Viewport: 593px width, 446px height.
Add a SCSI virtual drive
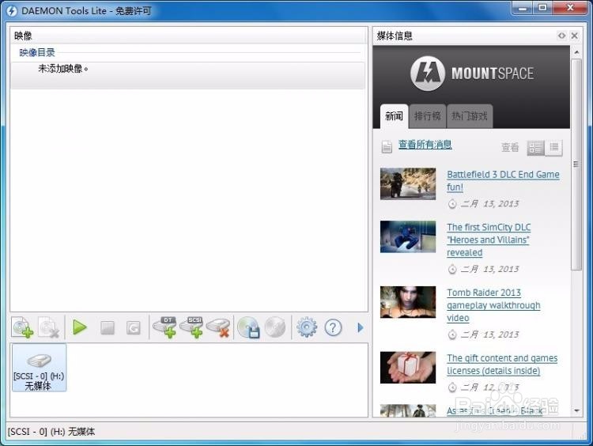coord(191,327)
